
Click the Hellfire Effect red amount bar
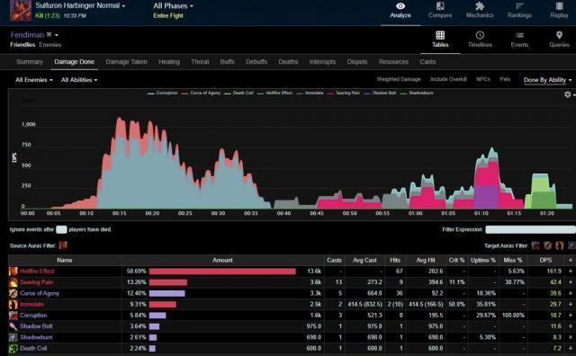(222, 271)
